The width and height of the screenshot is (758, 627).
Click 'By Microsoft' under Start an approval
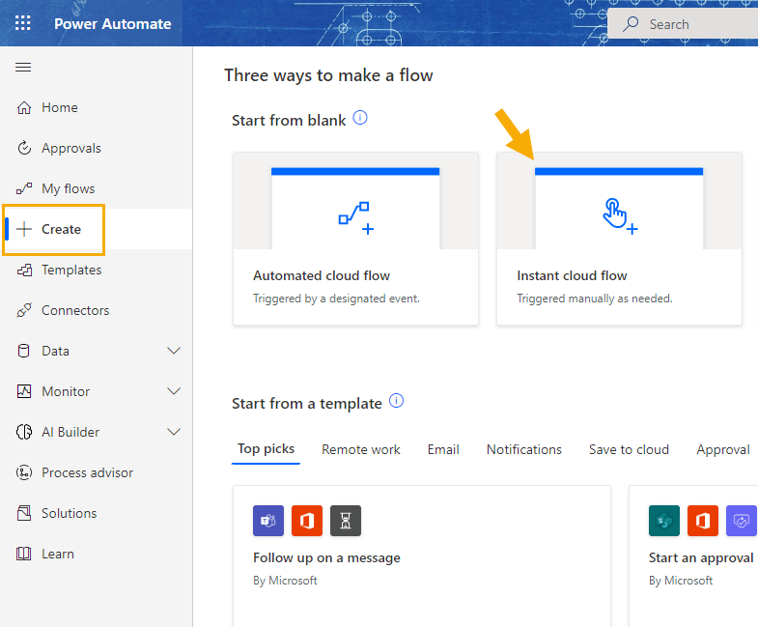(x=681, y=581)
